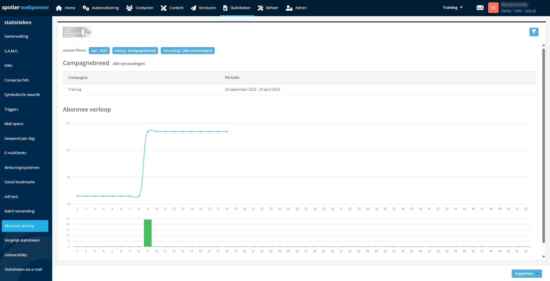
Task: Open the Exporteer dropdown button
Action: click(526, 274)
